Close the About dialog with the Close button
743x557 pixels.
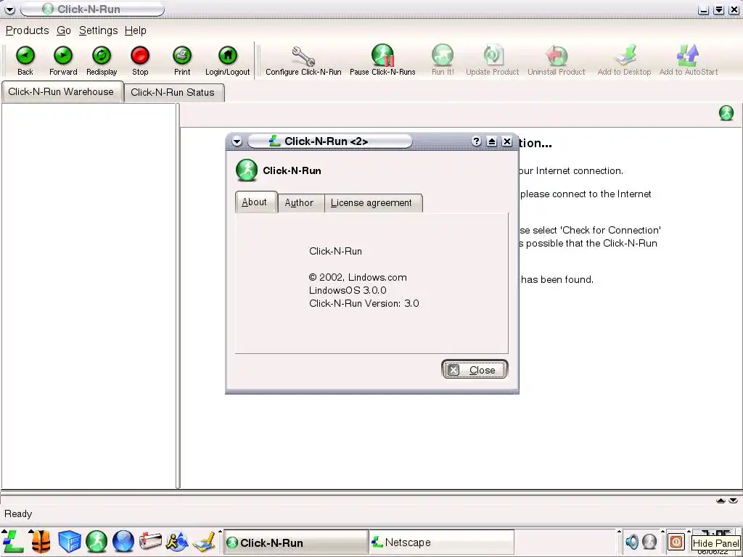[475, 369]
